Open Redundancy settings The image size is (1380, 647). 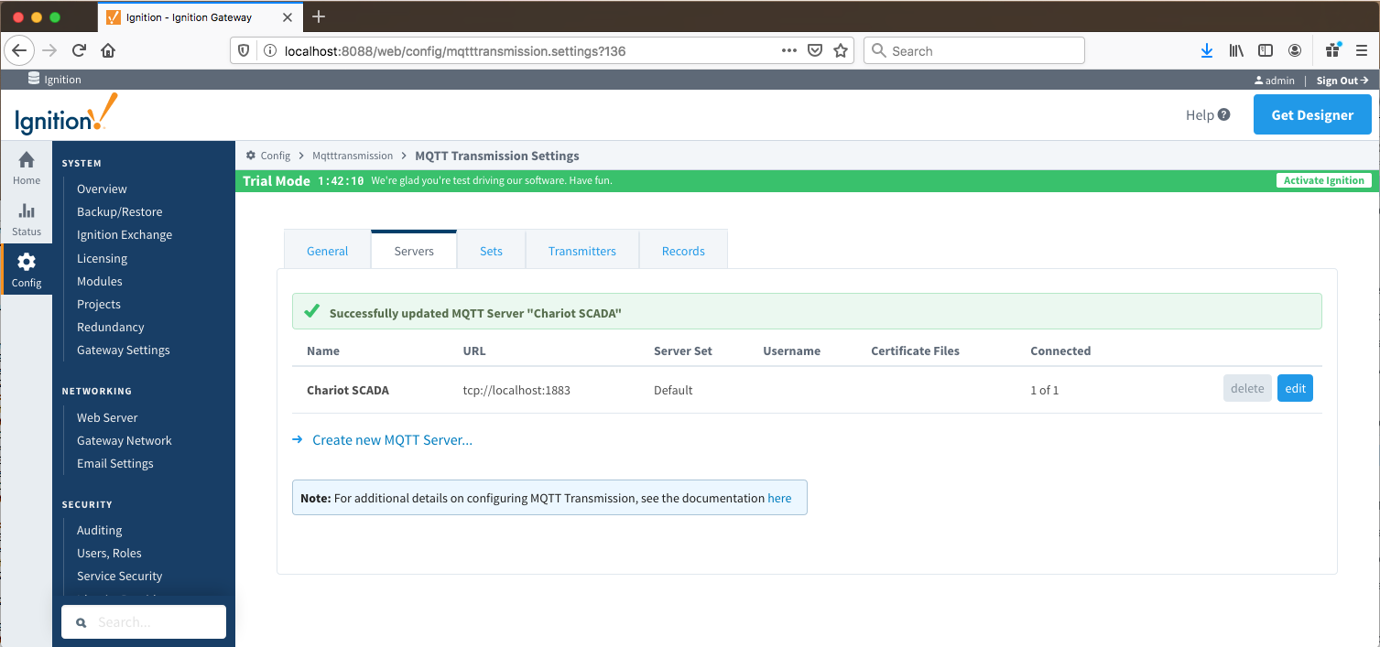[x=110, y=328]
